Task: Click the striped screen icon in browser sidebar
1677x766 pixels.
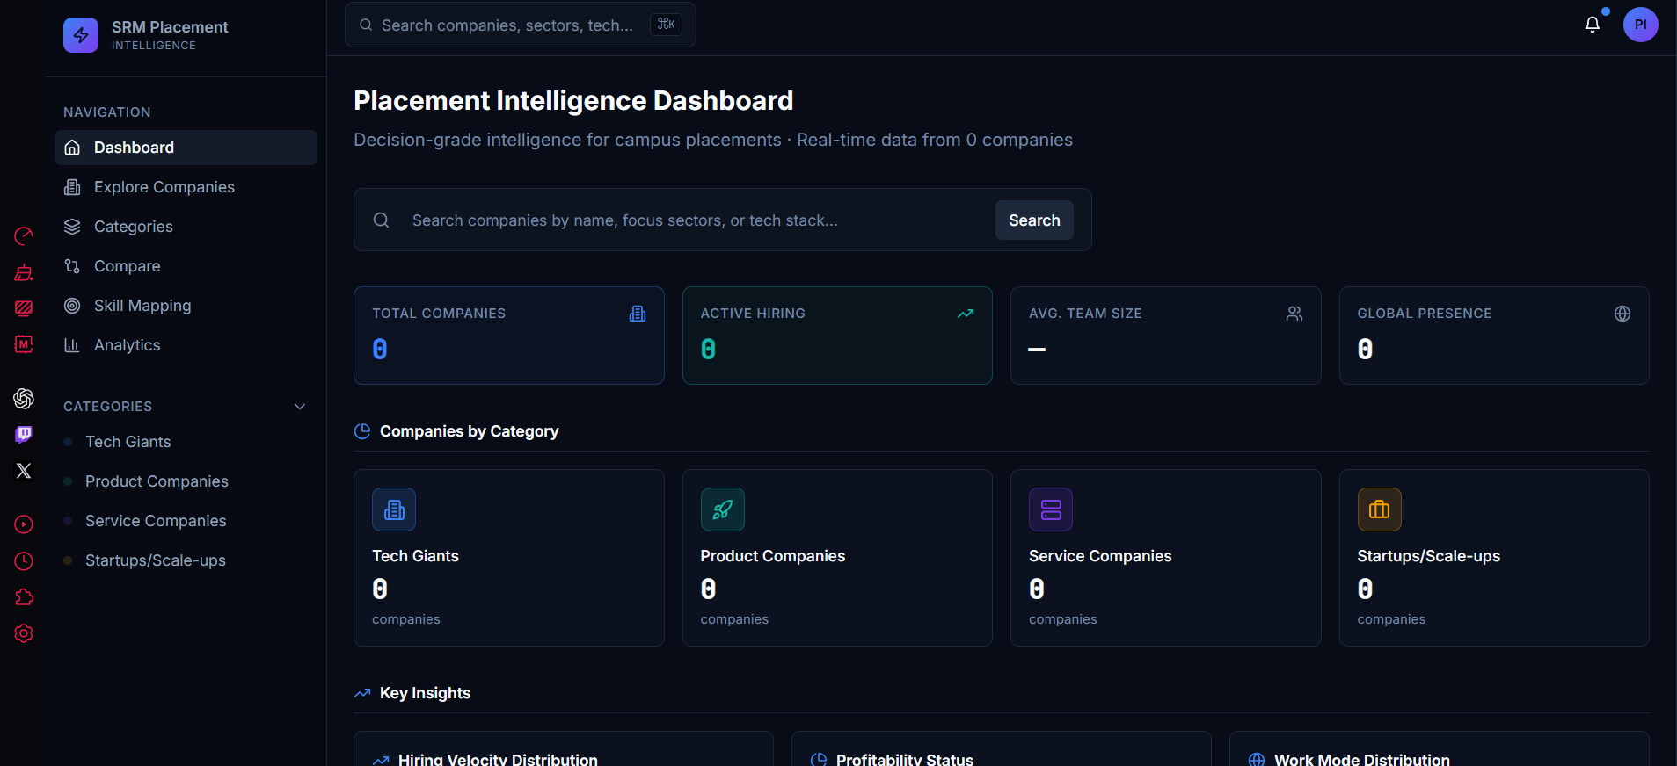Action: [24, 308]
